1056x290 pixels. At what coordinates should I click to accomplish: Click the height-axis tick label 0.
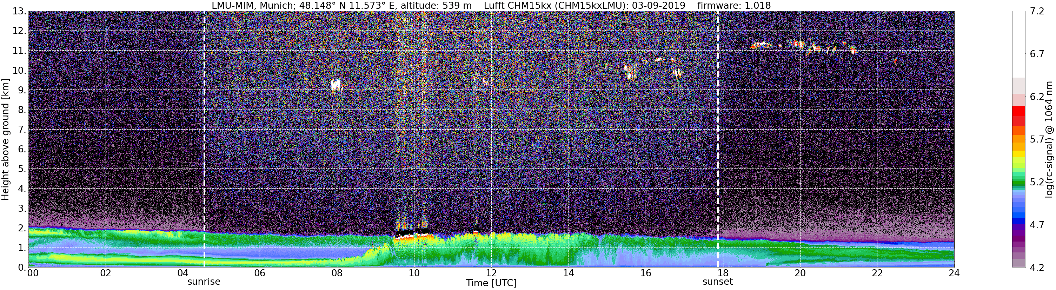[22, 268]
